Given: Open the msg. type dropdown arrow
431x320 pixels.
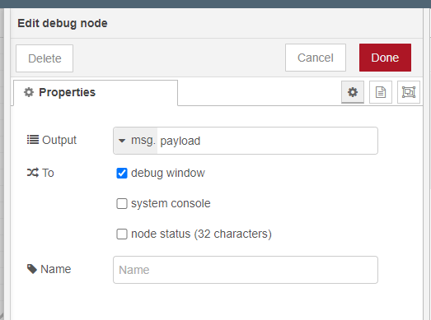Looking at the screenshot, I should 122,141.
